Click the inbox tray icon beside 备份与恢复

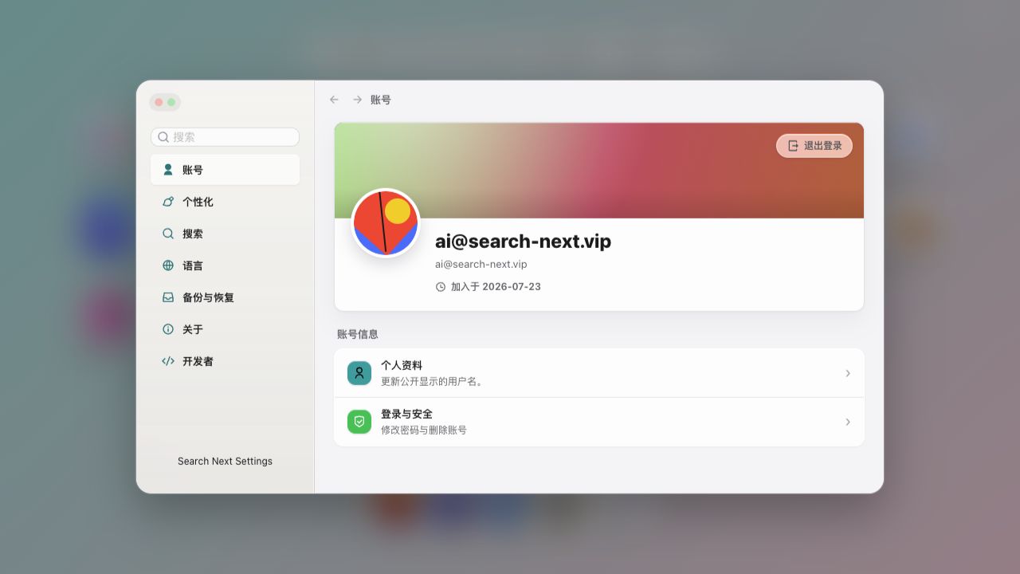[168, 297]
